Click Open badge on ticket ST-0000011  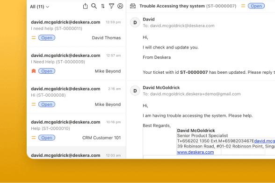(47, 38)
